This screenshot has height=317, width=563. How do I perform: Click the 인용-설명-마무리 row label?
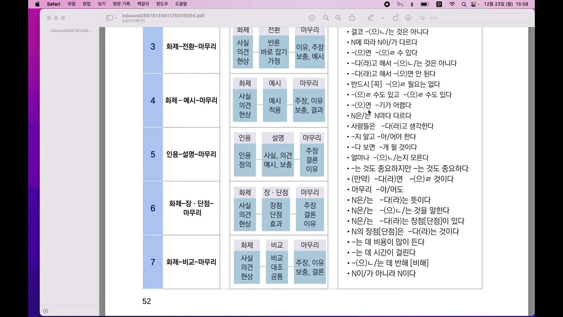[191, 154]
